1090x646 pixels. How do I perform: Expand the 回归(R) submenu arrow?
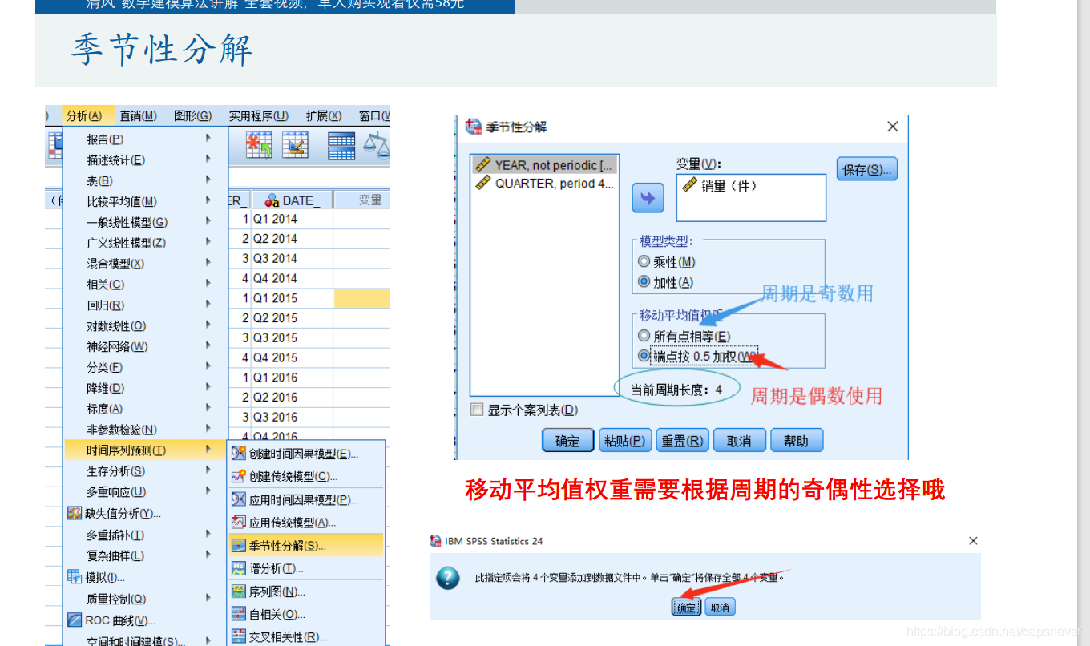208,305
